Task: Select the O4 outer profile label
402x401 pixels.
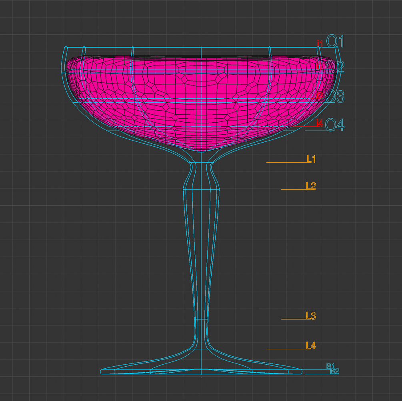Action: pyautogui.click(x=335, y=125)
